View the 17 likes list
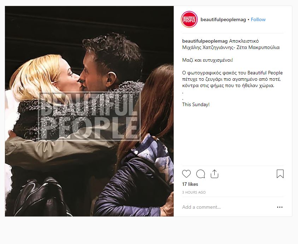 [x=190, y=184]
